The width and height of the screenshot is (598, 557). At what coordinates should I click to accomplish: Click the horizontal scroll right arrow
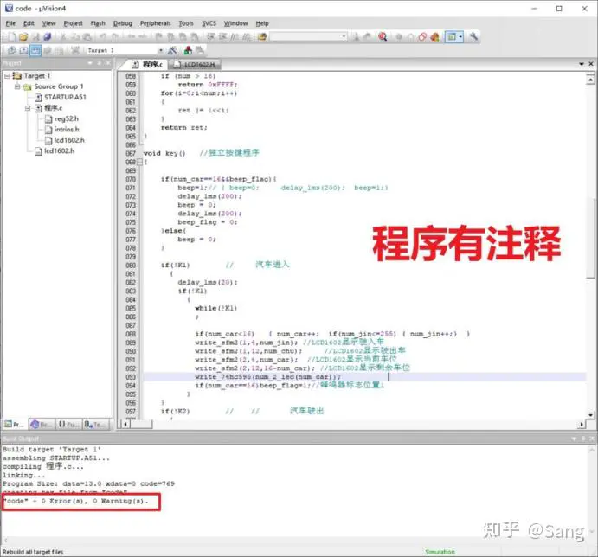582,424
